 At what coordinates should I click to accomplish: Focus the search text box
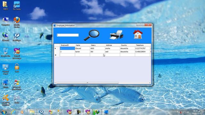click(68, 35)
